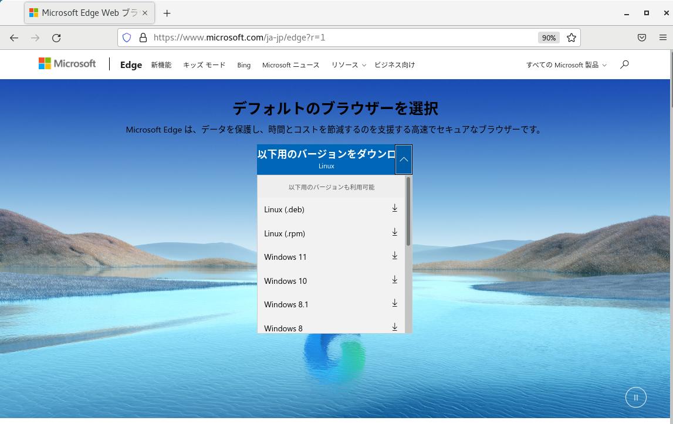
Task: Open the Pocket save icon
Action: (642, 38)
